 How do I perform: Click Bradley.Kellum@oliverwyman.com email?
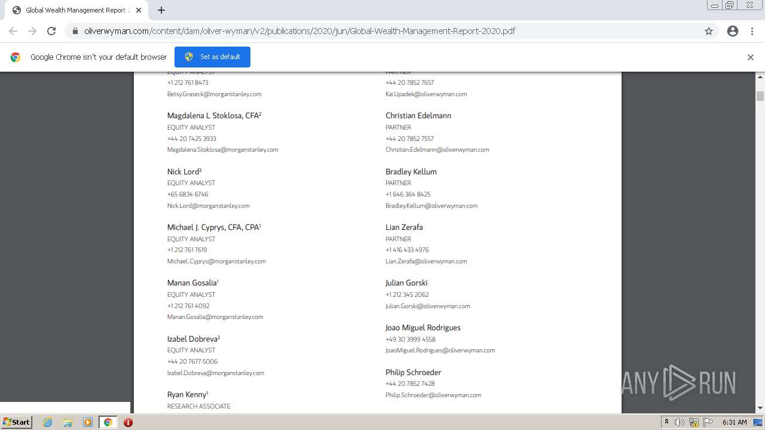pyautogui.click(x=432, y=205)
